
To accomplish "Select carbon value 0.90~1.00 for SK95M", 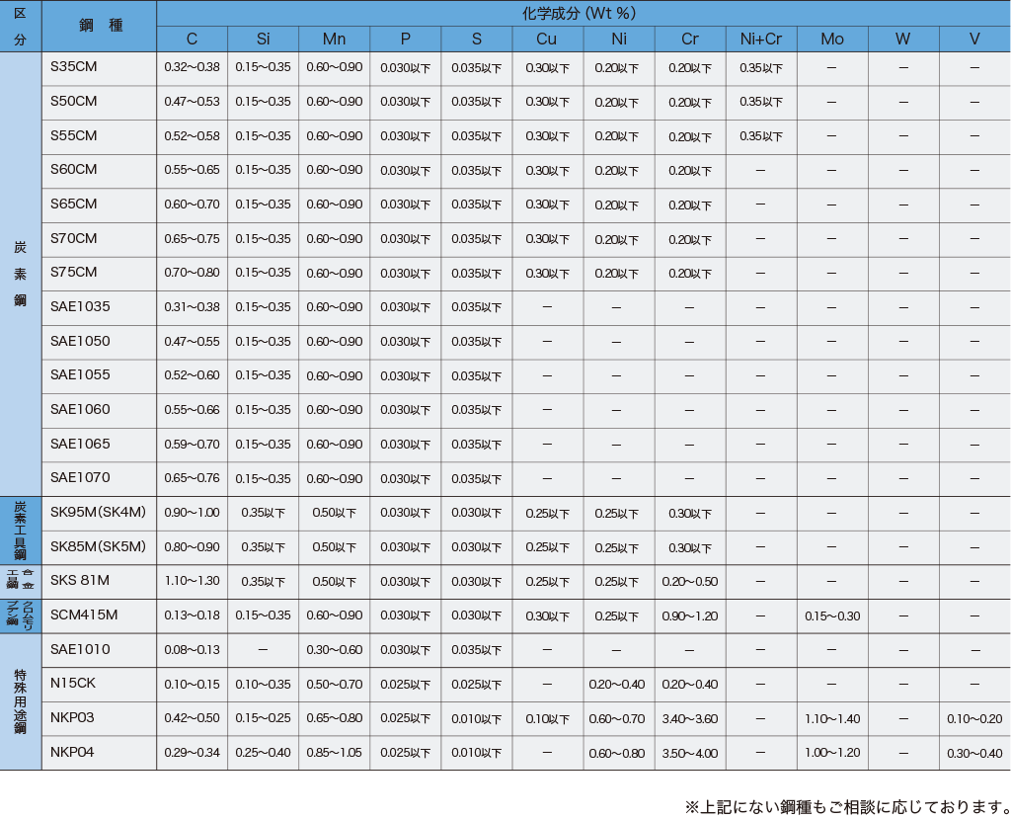I will 193,513.
